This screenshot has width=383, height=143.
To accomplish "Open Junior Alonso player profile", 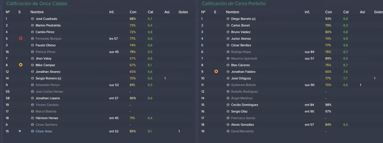I will click(x=241, y=39).
